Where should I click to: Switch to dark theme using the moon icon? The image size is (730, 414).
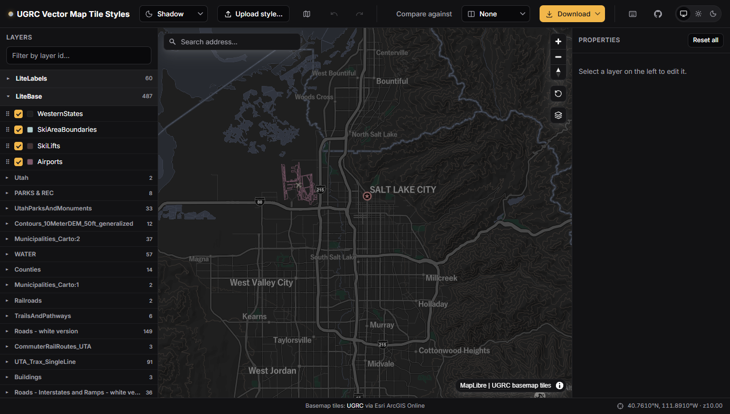click(713, 14)
